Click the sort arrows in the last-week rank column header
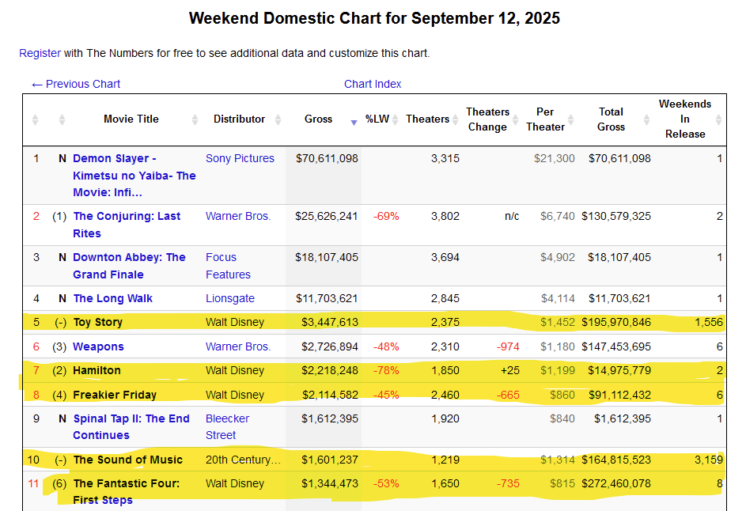746x511 pixels. [x=62, y=119]
